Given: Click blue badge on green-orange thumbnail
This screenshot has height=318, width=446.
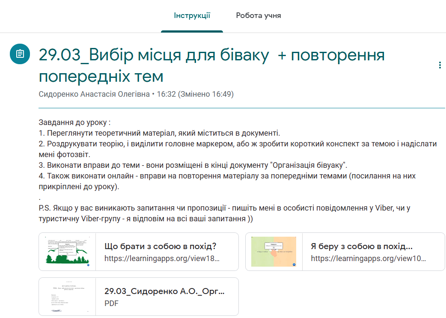Looking at the screenshot, I should click(294, 265).
